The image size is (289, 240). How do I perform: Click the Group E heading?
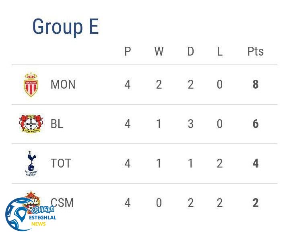coord(65,27)
